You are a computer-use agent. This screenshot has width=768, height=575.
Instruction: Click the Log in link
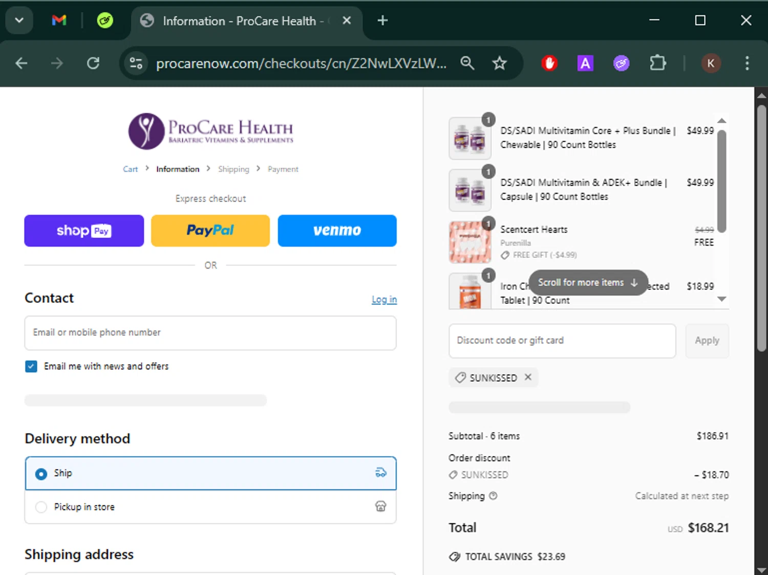[x=384, y=300]
